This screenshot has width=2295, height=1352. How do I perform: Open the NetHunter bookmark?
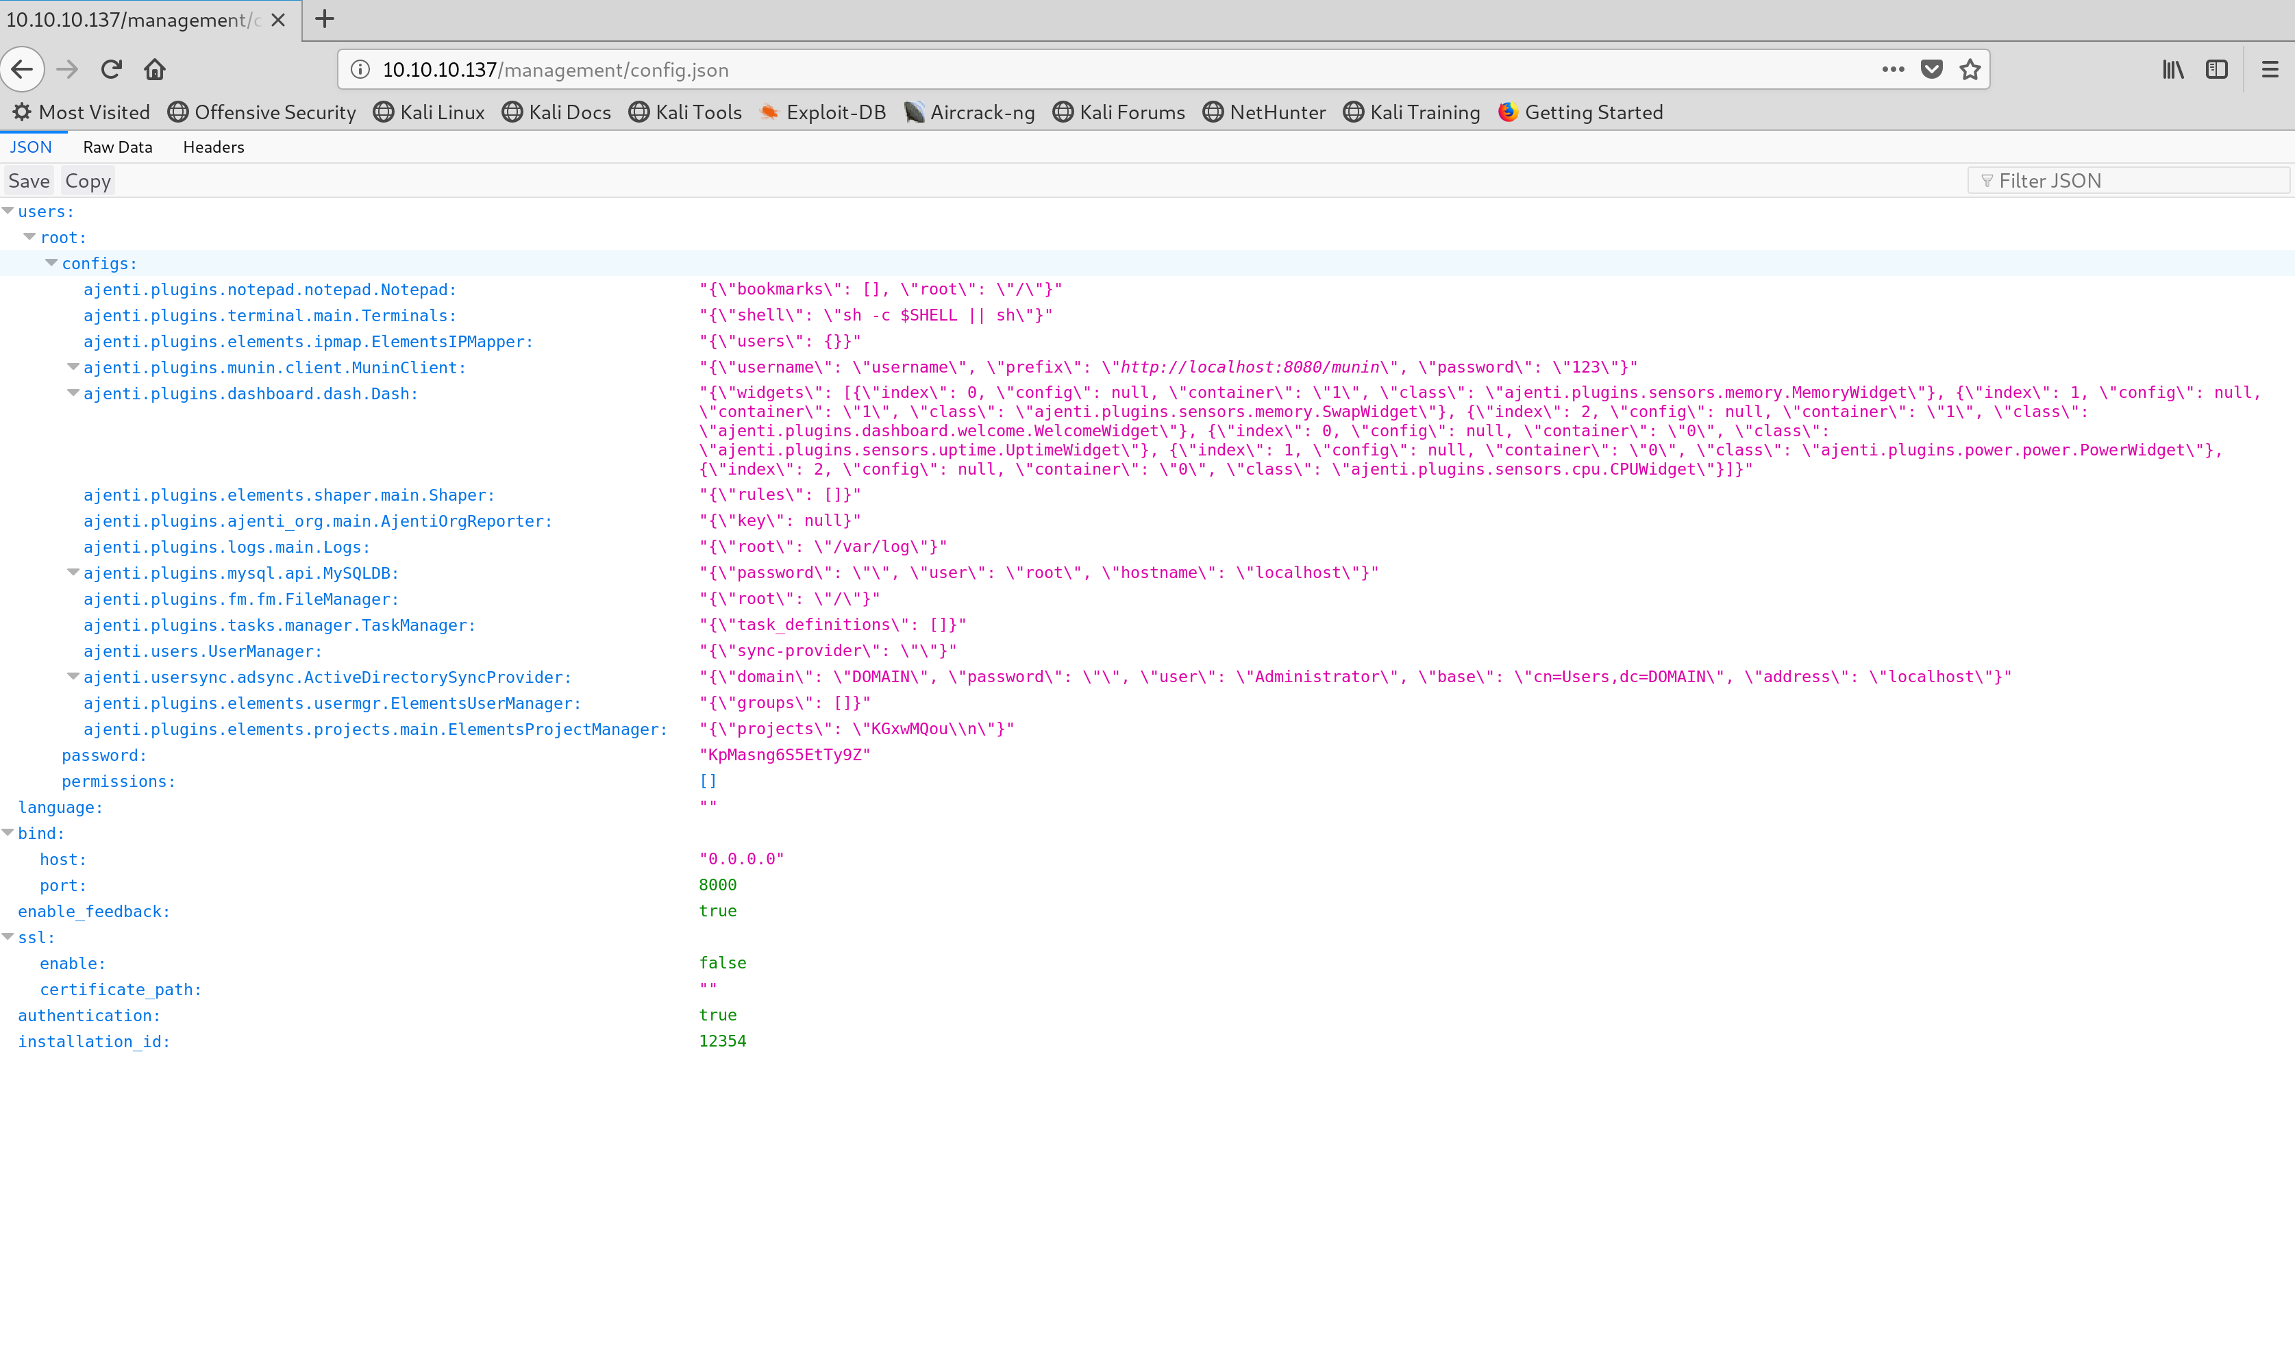[x=1264, y=112]
